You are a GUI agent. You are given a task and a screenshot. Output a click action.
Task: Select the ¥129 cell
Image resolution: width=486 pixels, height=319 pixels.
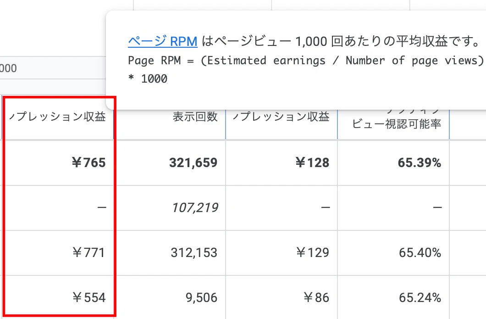pos(312,252)
